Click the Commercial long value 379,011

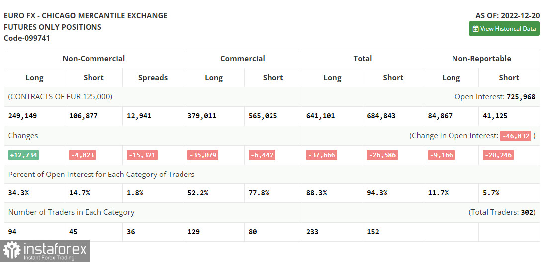201,116
